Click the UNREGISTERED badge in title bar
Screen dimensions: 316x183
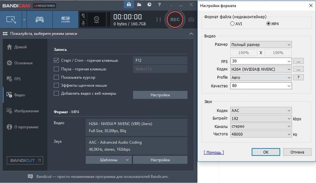44,6
